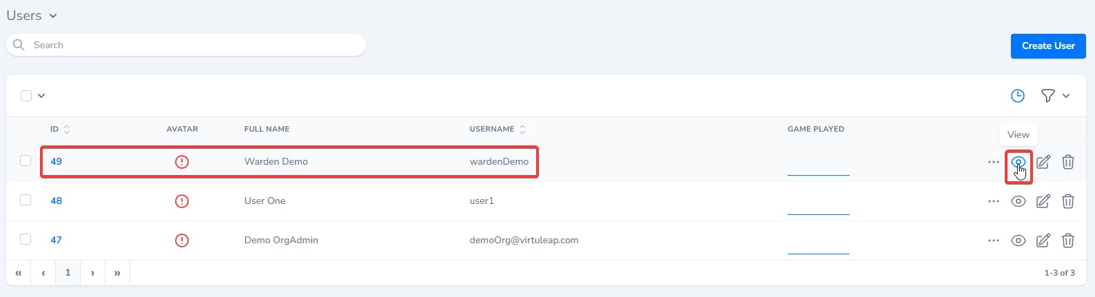The height and width of the screenshot is (297, 1095).
Task: Click the full name User One
Action: [x=265, y=201]
